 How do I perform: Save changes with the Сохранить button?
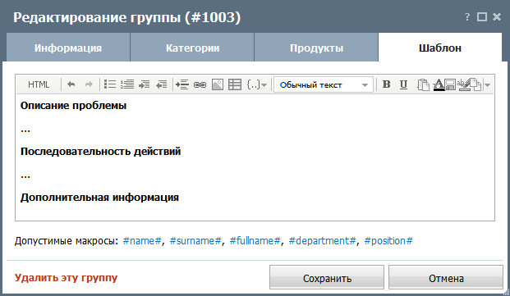click(327, 278)
